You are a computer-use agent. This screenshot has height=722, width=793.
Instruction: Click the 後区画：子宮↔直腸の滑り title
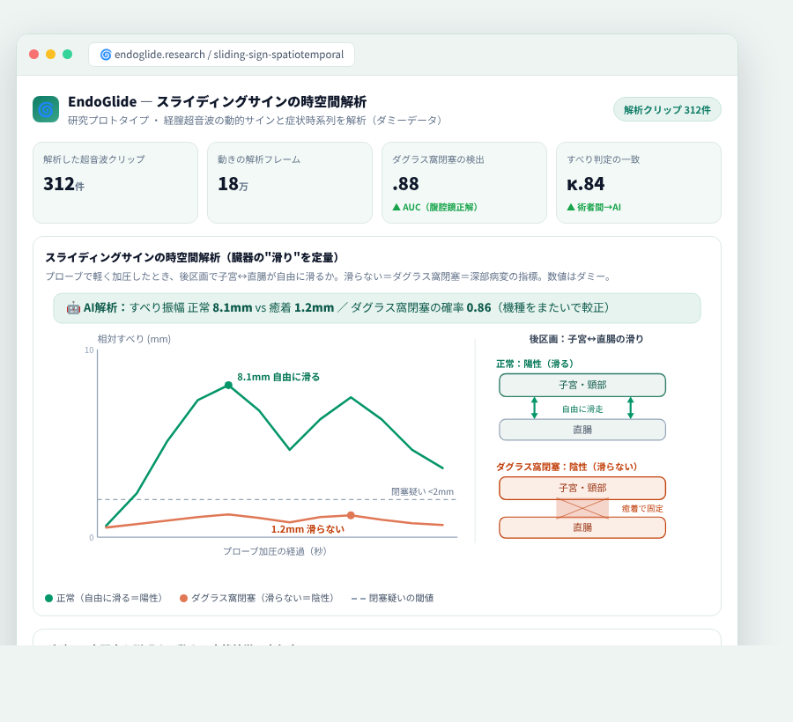586,339
